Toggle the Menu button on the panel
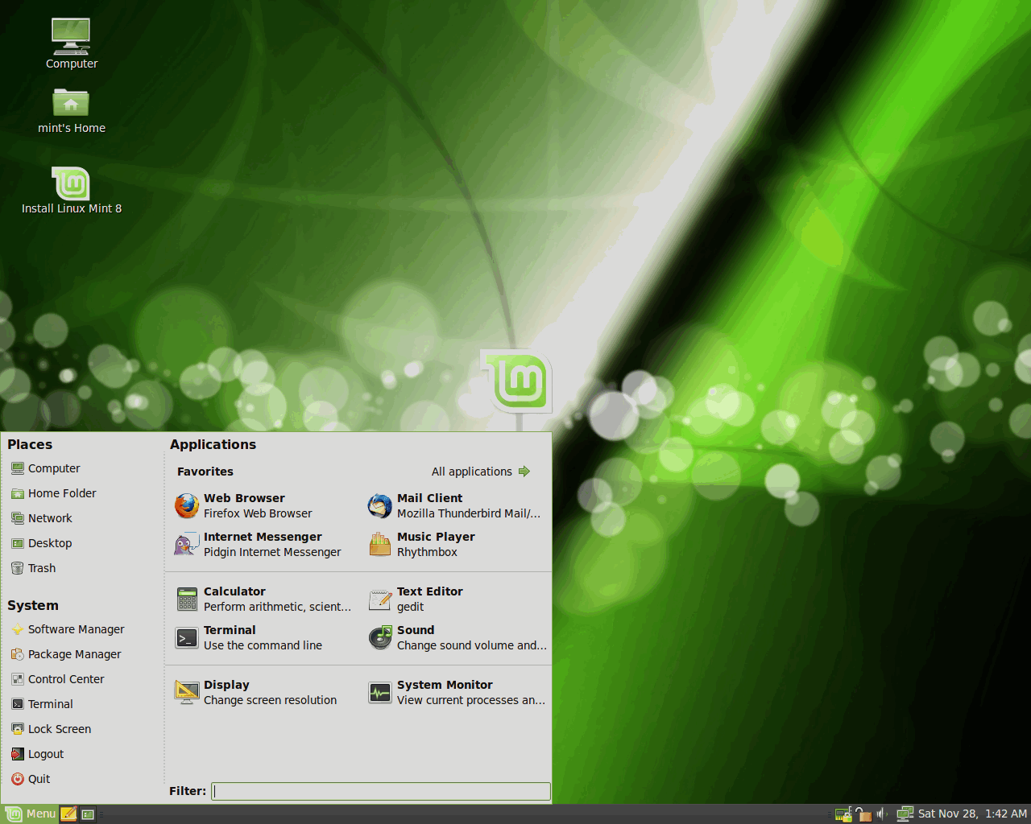Screen dimensions: 1031x824 (31, 814)
